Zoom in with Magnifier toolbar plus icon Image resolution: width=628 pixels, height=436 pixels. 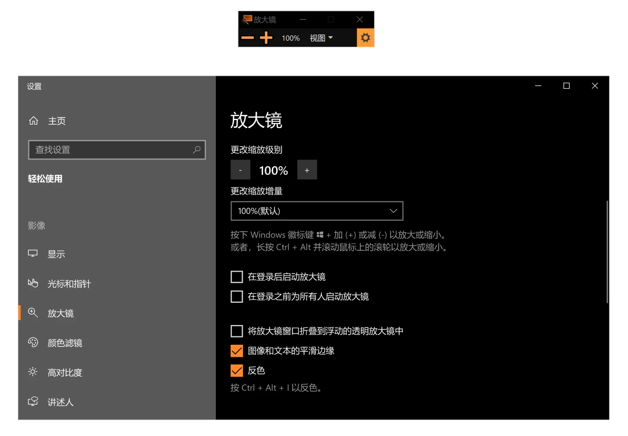coord(266,38)
